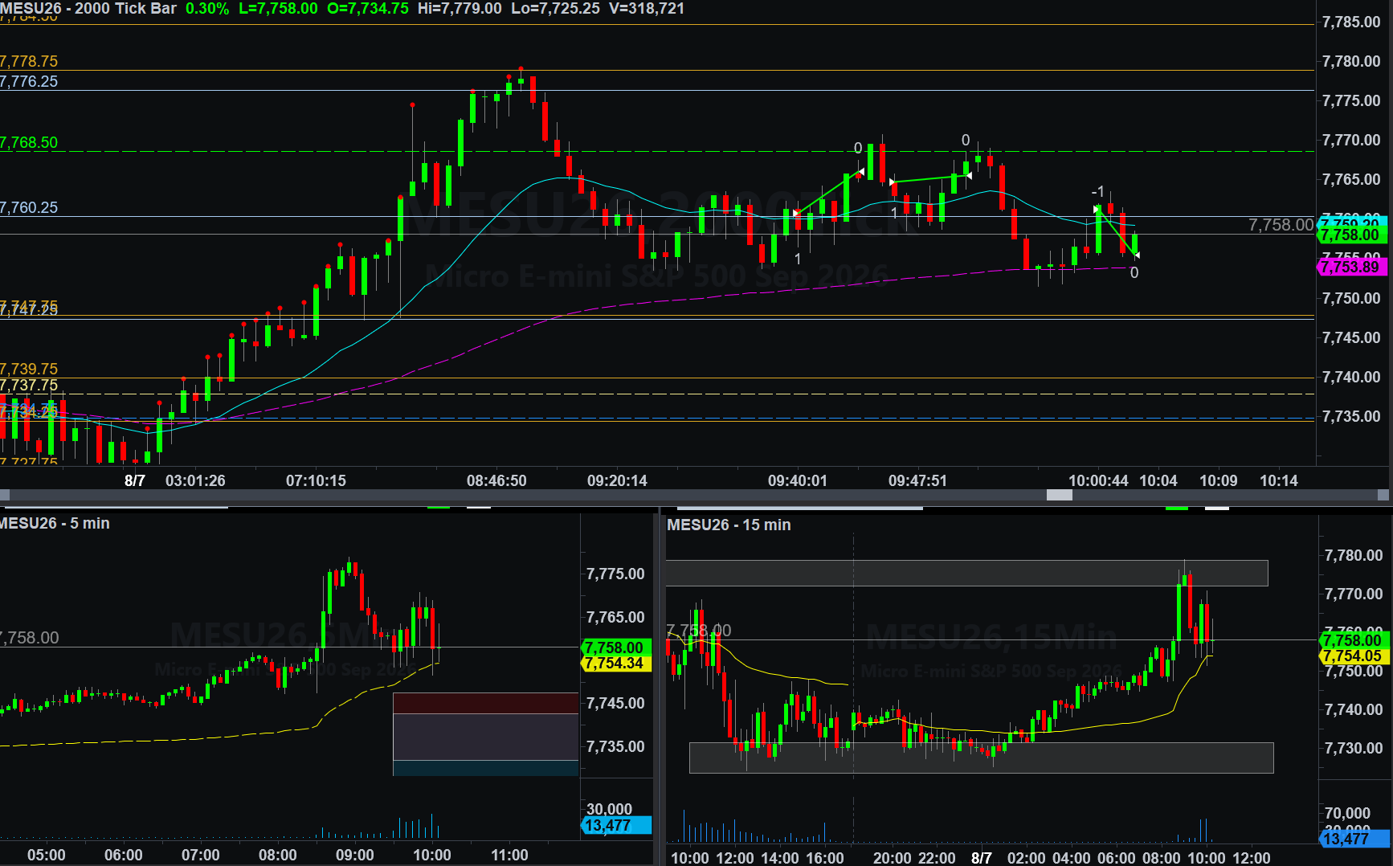This screenshot has height=866, width=1393.
Task: Click the blue 13,477 volume tag on 5 min chart
Action: 615,826
